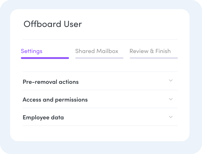Click the divider line under Offboard User title
This screenshot has height=154, width=202.
pyautogui.click(x=100, y=39)
